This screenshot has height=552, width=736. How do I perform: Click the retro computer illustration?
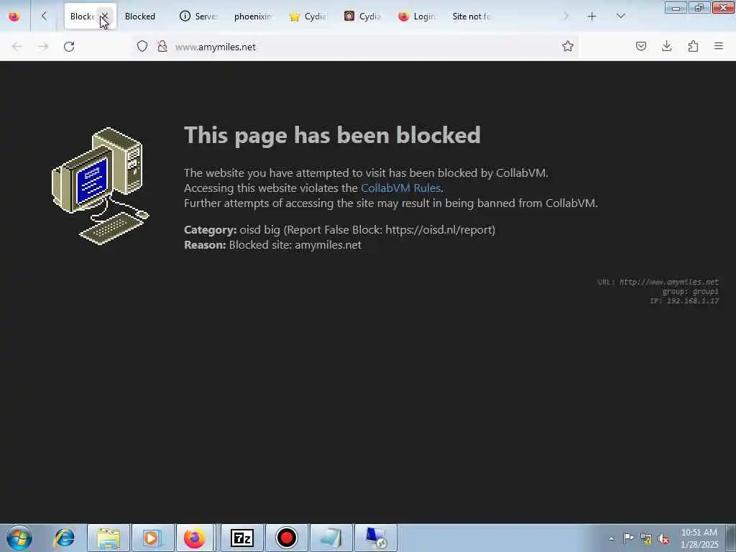[x=100, y=186]
